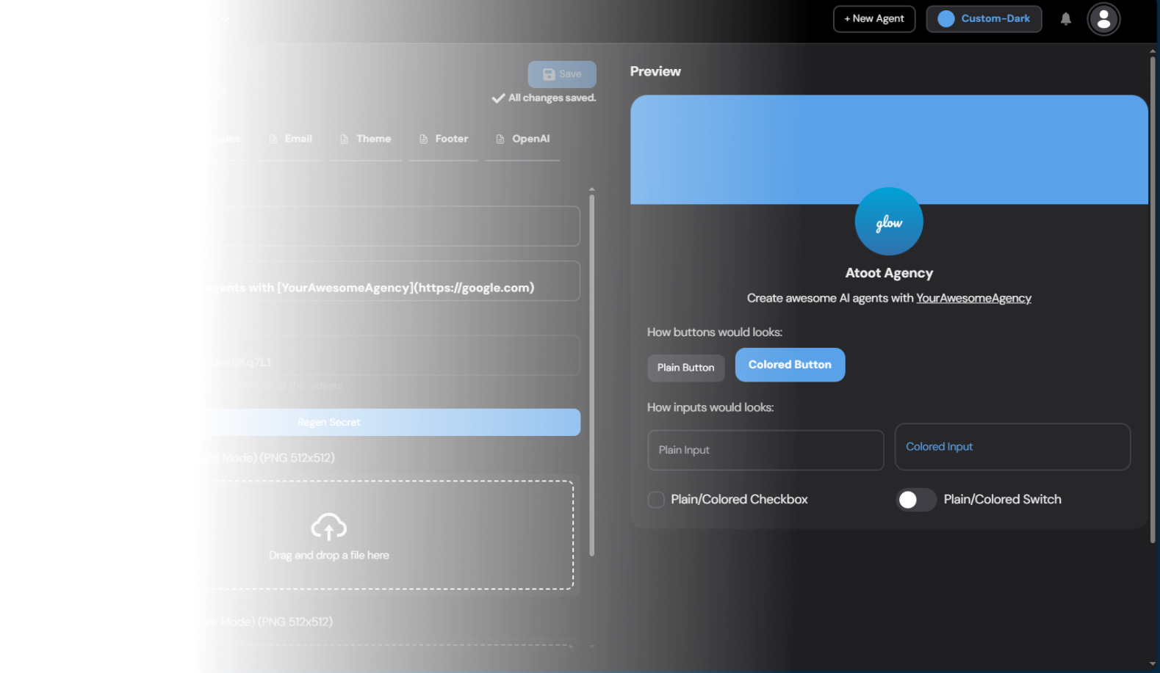Click the glow logo avatar in preview
1160x673 pixels.
click(x=888, y=222)
